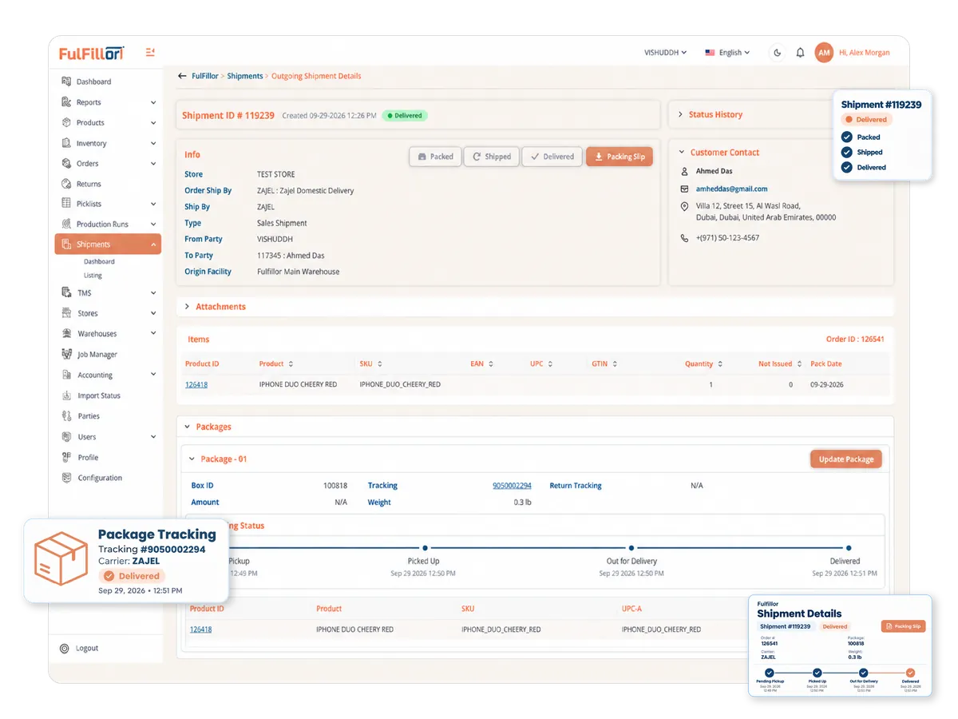Viewport: 958px width, 719px height.
Task: Click the AM user avatar
Action: pos(824,53)
